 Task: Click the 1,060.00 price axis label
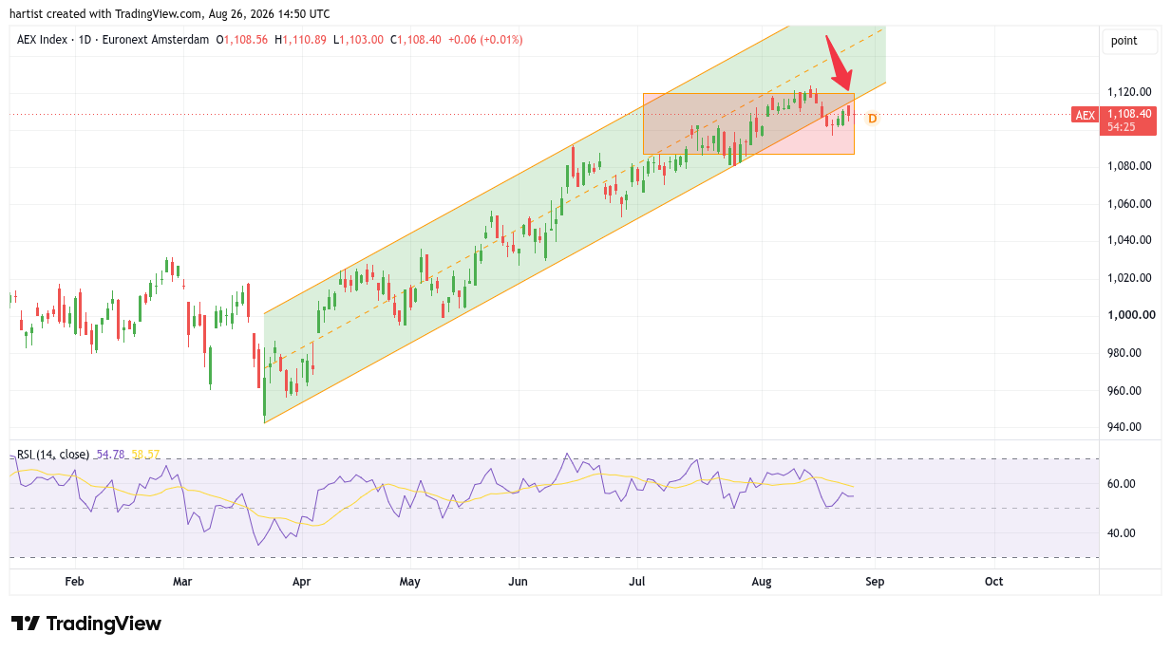pos(1129,204)
